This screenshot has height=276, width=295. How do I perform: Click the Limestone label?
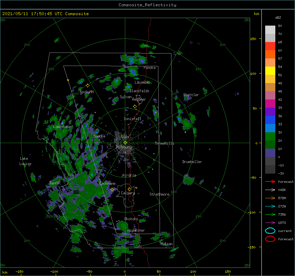tap(62, 127)
